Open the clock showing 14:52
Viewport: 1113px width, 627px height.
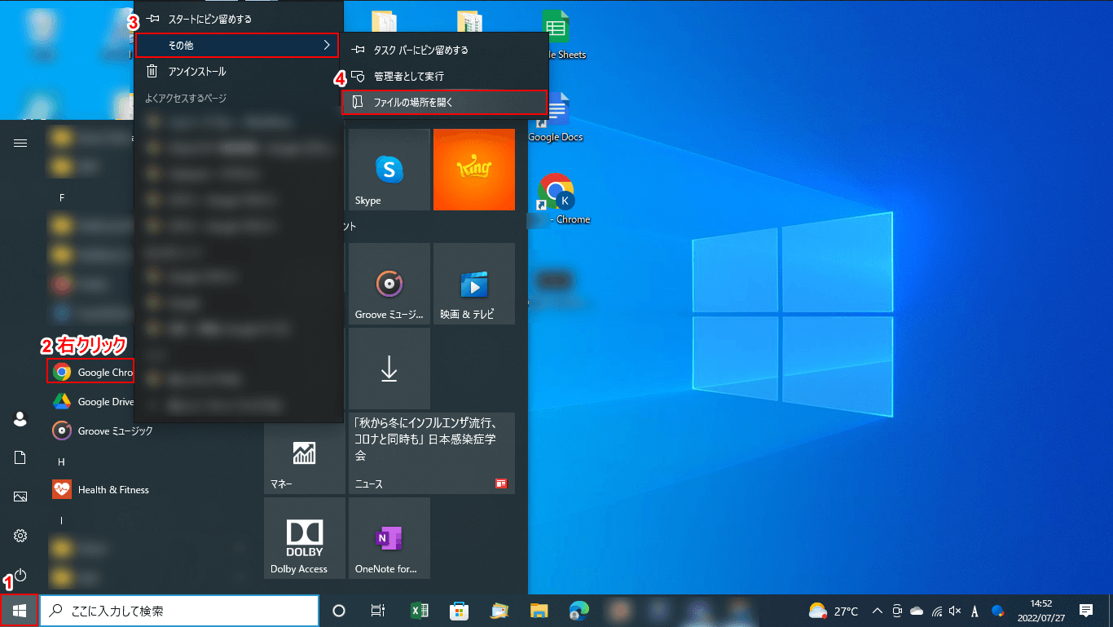[x=1041, y=611]
